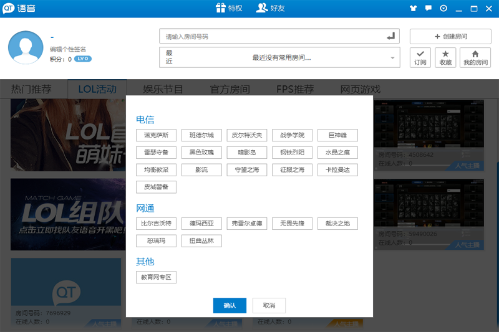The height and width of the screenshot is (332, 499).
Task: Select server 战争学院
Action: 292,135
